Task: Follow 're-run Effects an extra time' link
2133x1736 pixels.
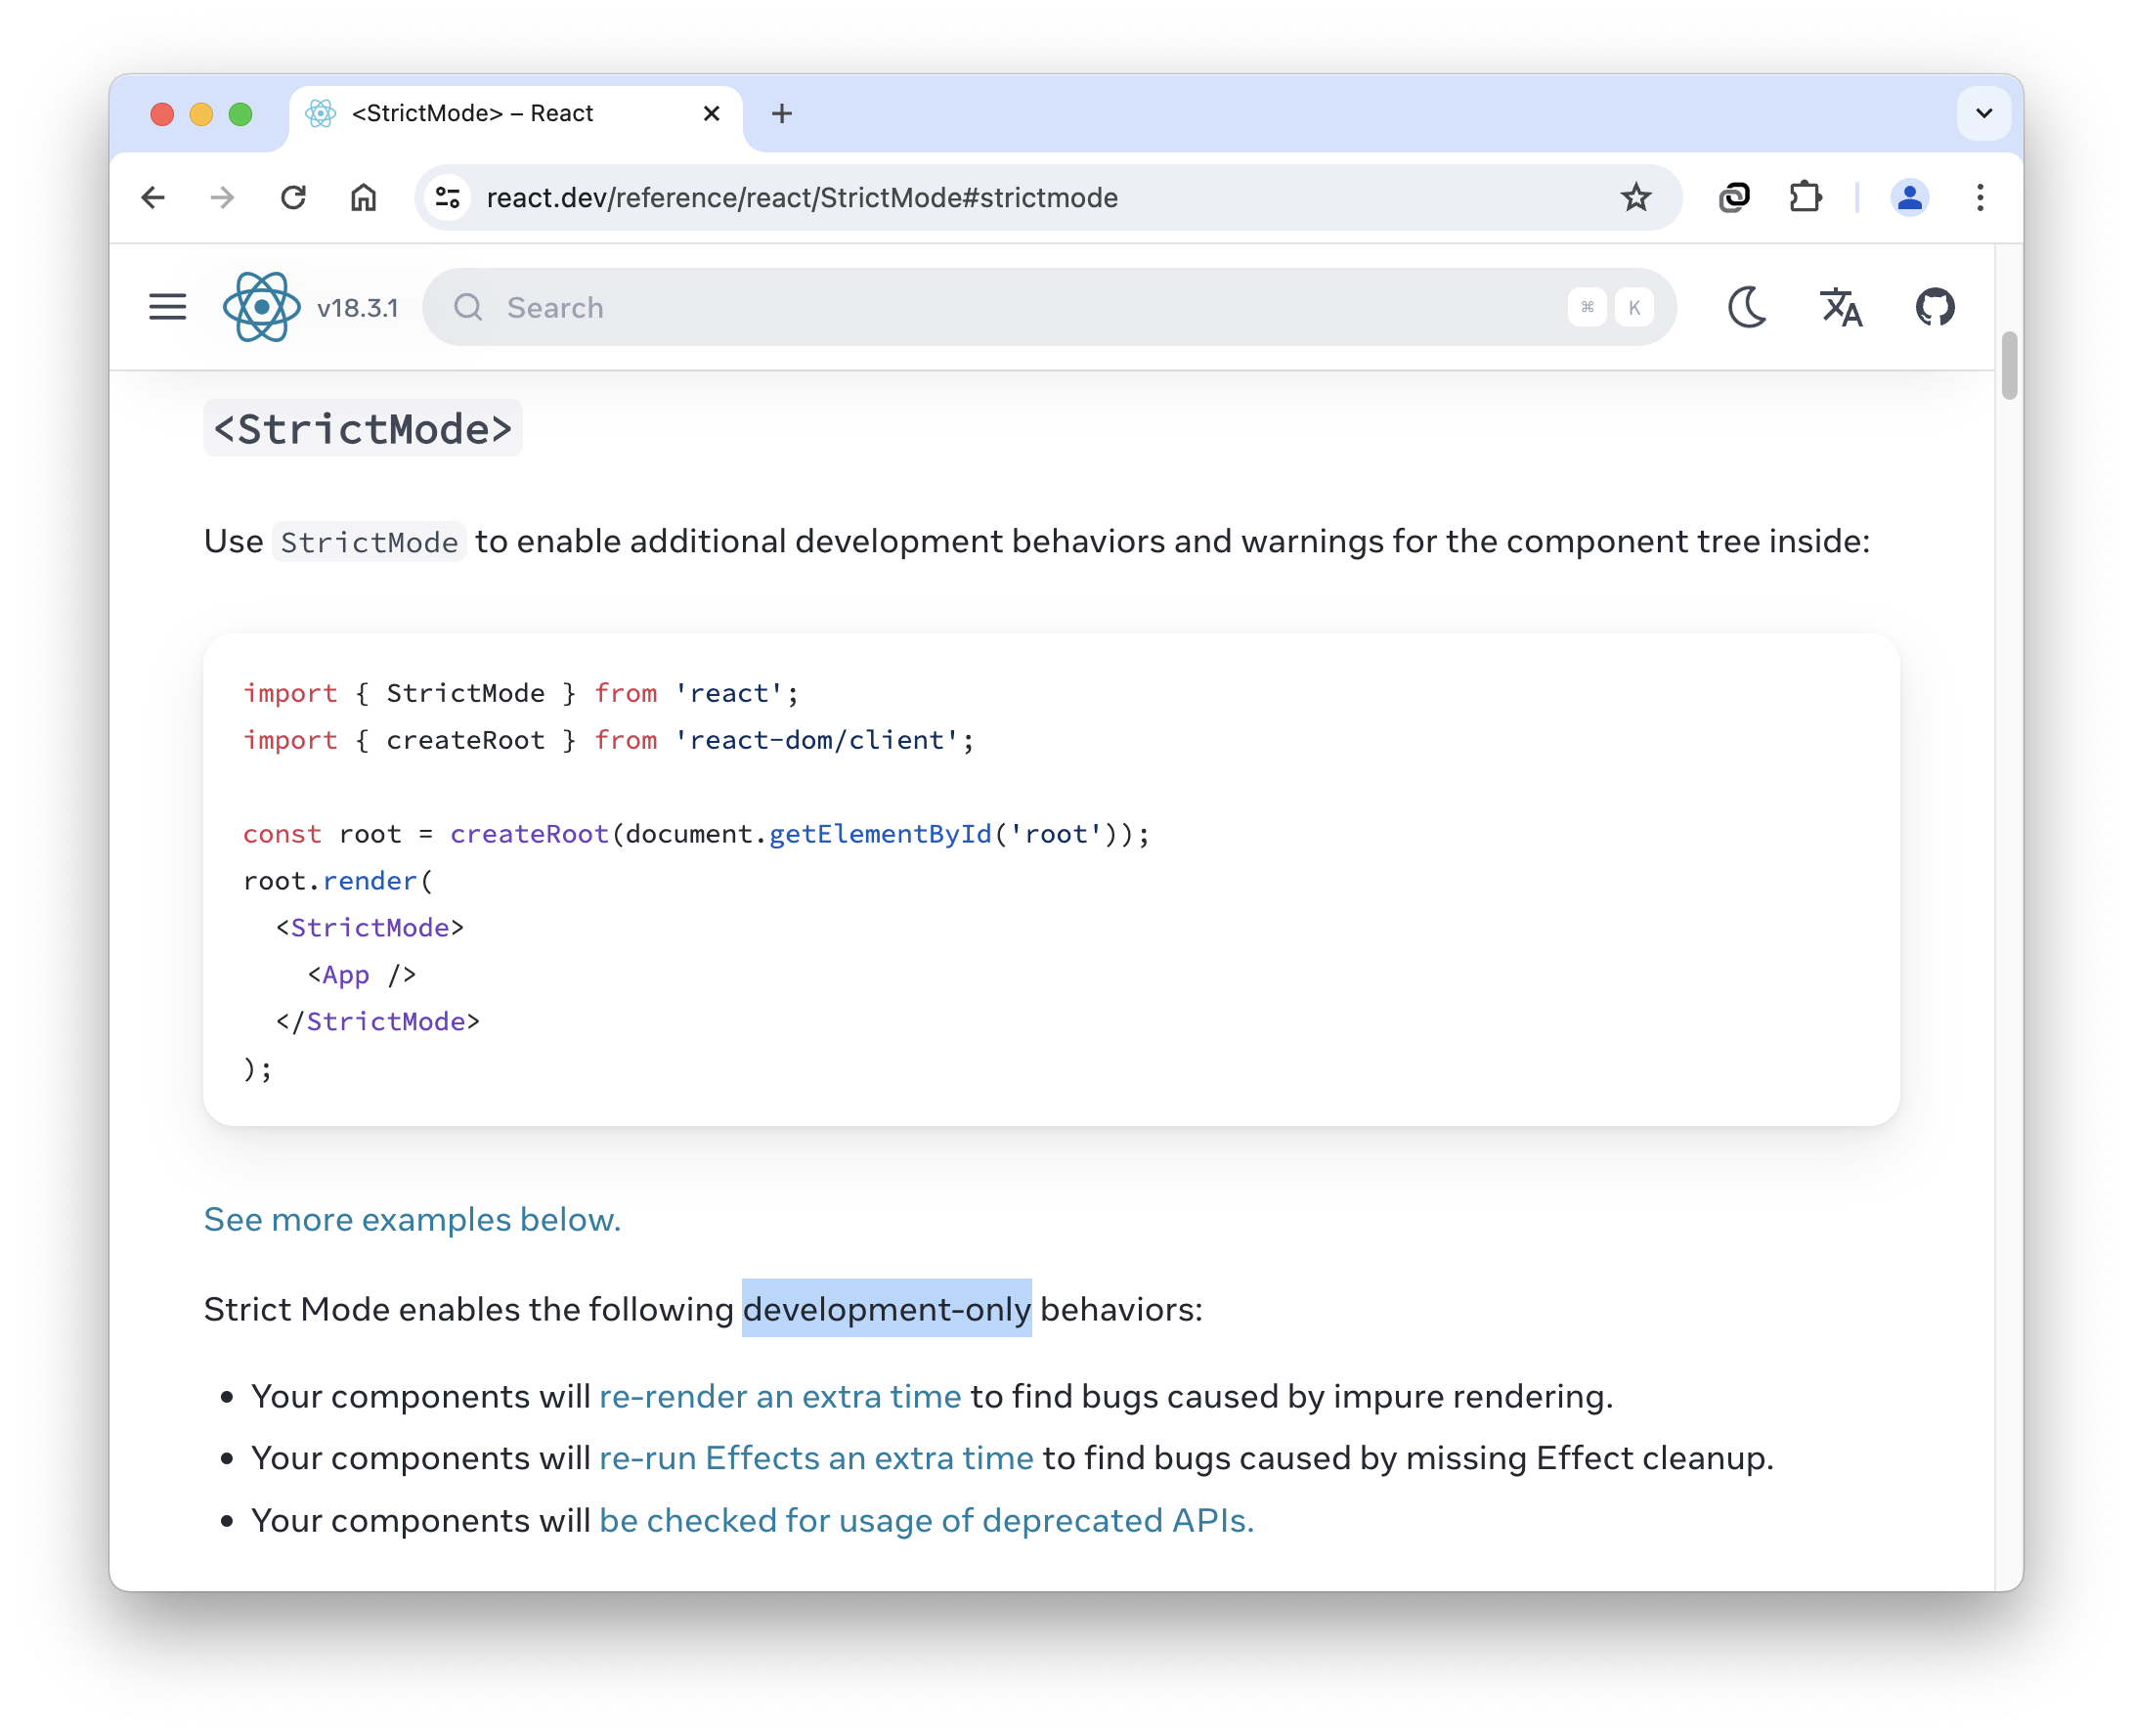Action: click(x=816, y=1459)
